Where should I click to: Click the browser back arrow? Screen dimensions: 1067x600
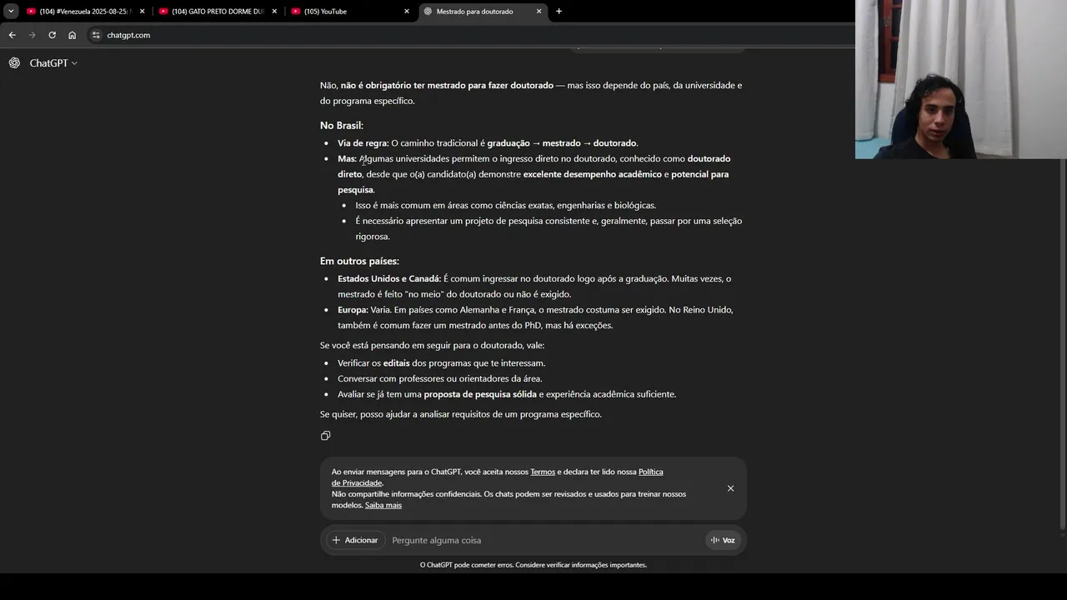tap(12, 35)
